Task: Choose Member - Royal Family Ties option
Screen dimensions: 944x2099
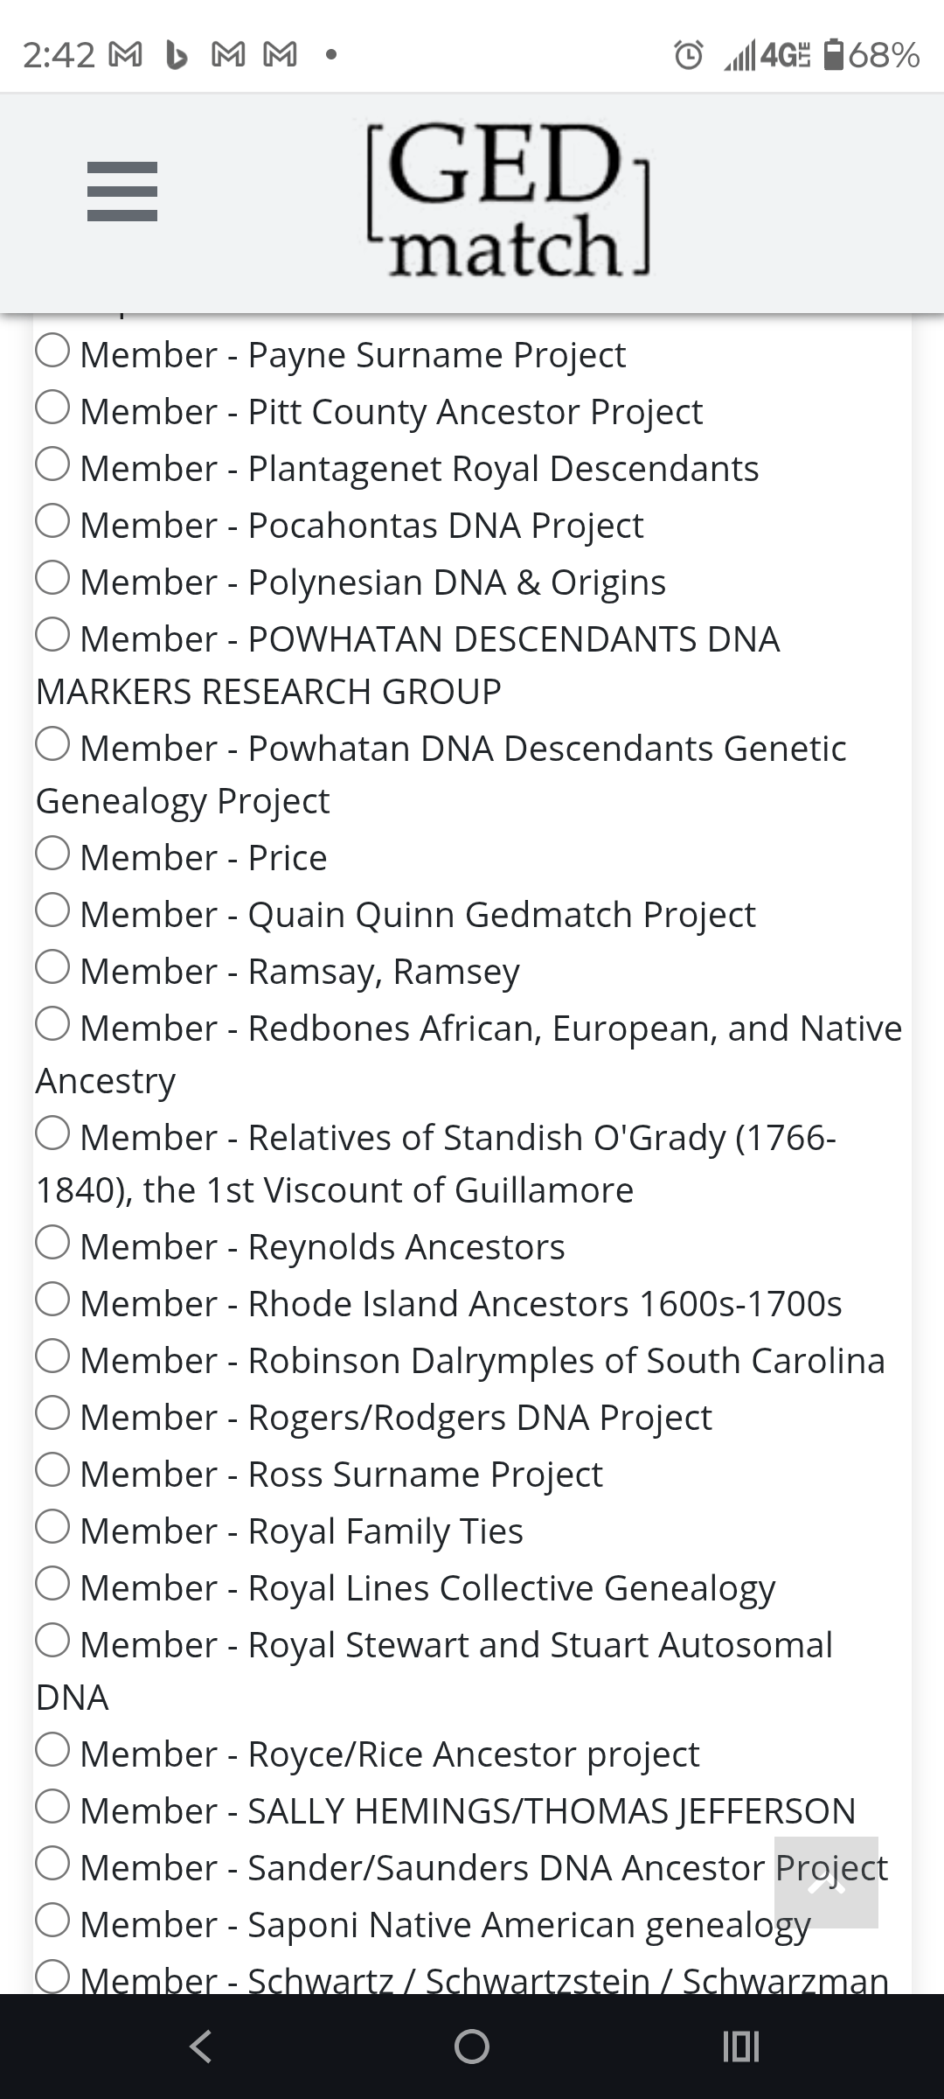Action: pyautogui.click(x=54, y=1529)
